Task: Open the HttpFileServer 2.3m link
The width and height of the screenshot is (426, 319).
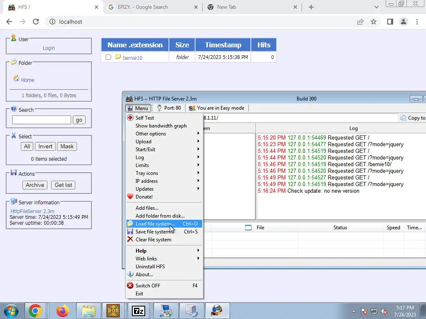Action: pyautogui.click(x=32, y=211)
